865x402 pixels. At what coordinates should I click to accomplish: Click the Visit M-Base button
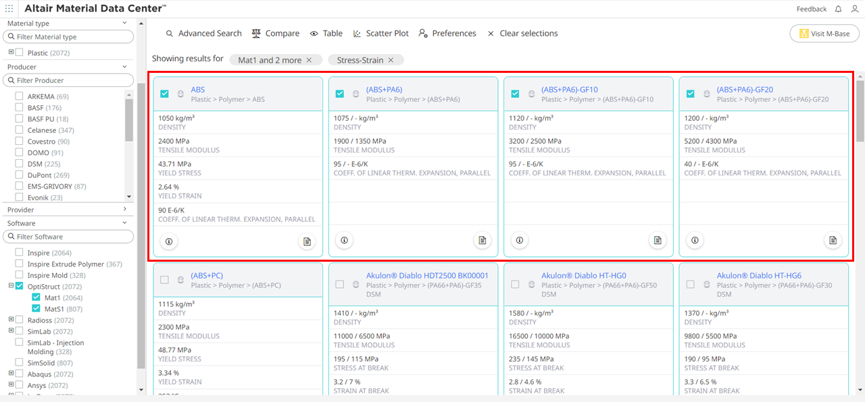[x=824, y=34]
